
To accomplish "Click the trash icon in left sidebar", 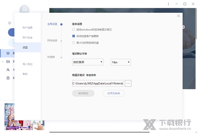I will [8, 78].
